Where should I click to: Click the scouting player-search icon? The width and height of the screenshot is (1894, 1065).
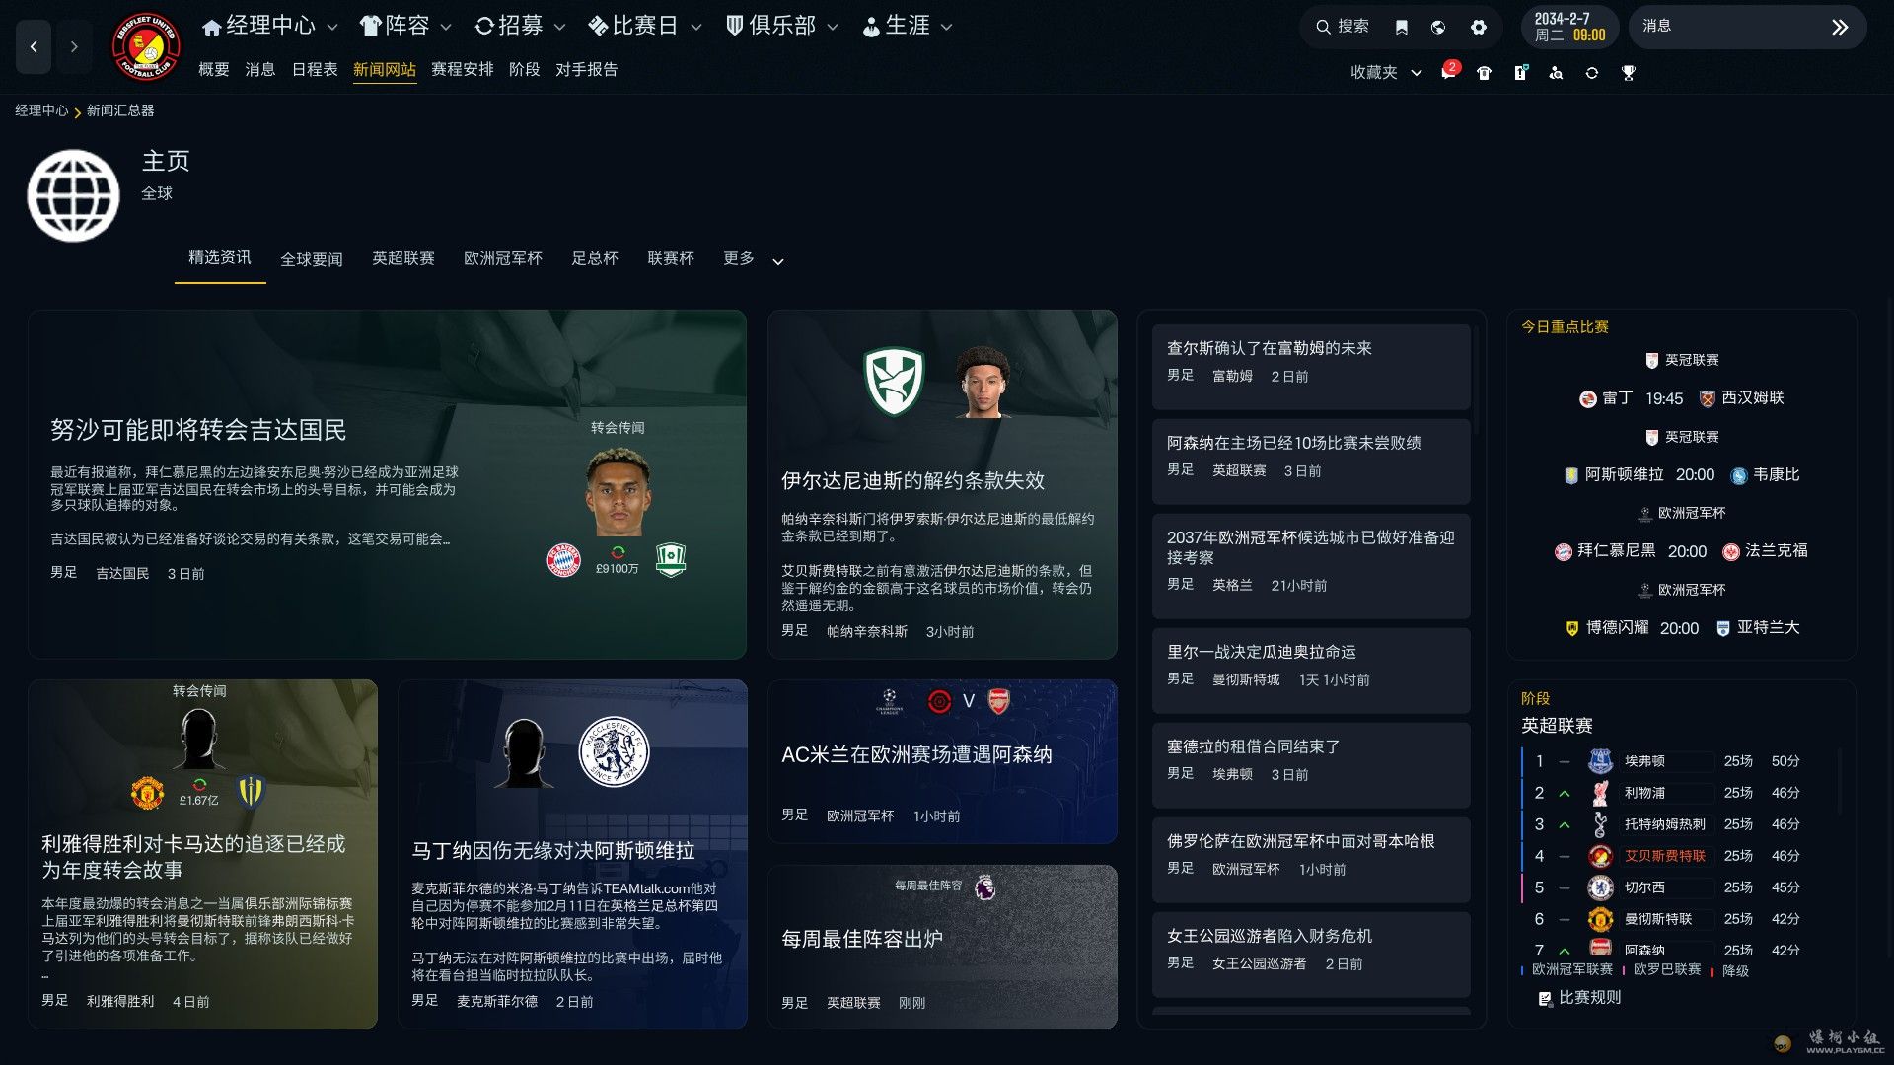[x=1556, y=72]
